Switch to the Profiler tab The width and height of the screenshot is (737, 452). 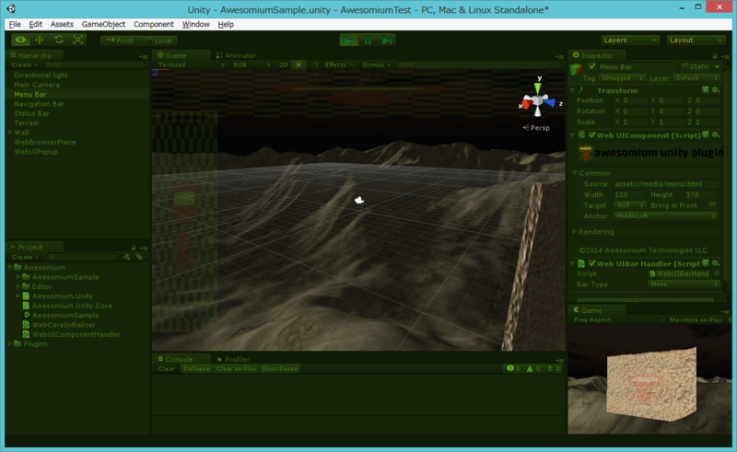233,359
